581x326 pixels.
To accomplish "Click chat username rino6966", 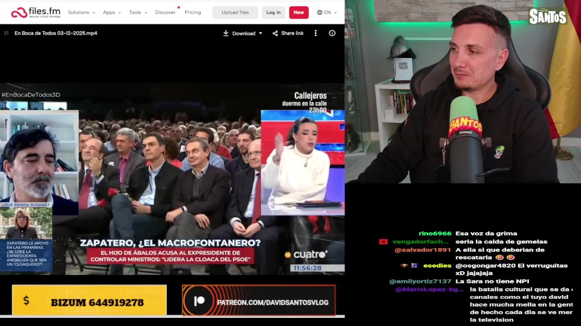I will [435, 233].
